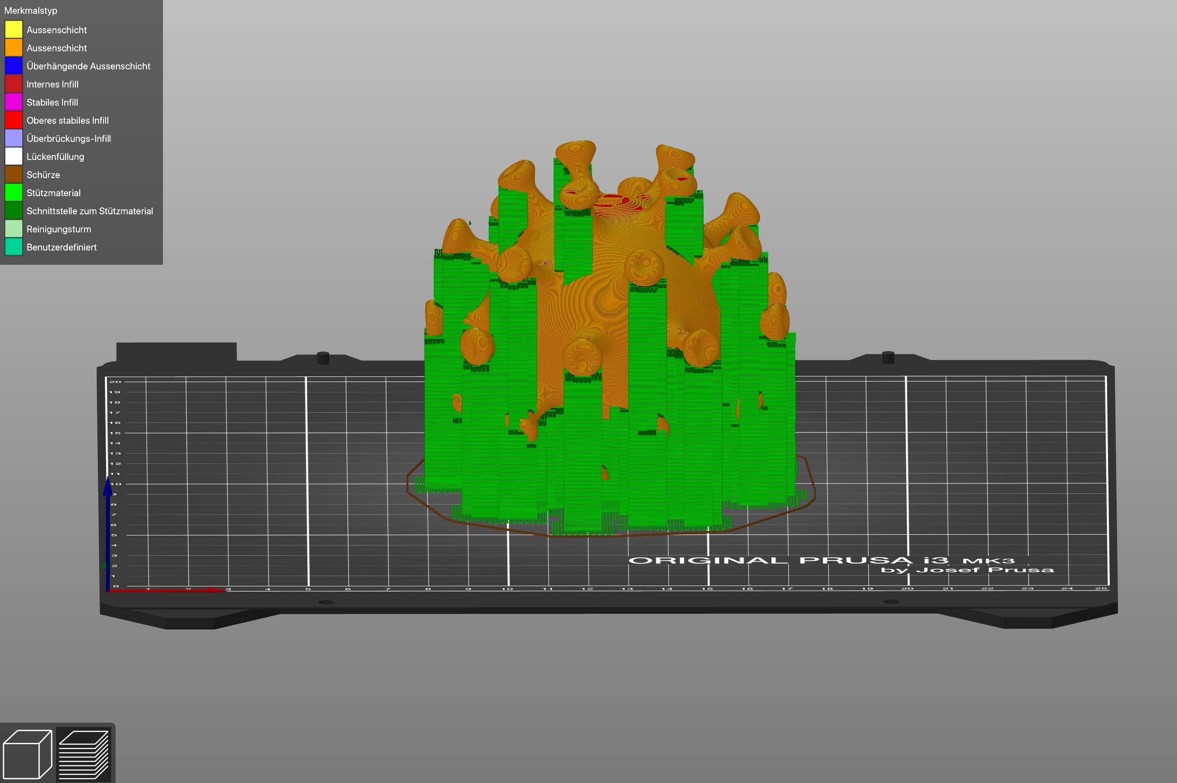Click the lavender Überbrückungs-Infill swatch
Viewport: 1177px width, 783px height.
(x=13, y=138)
